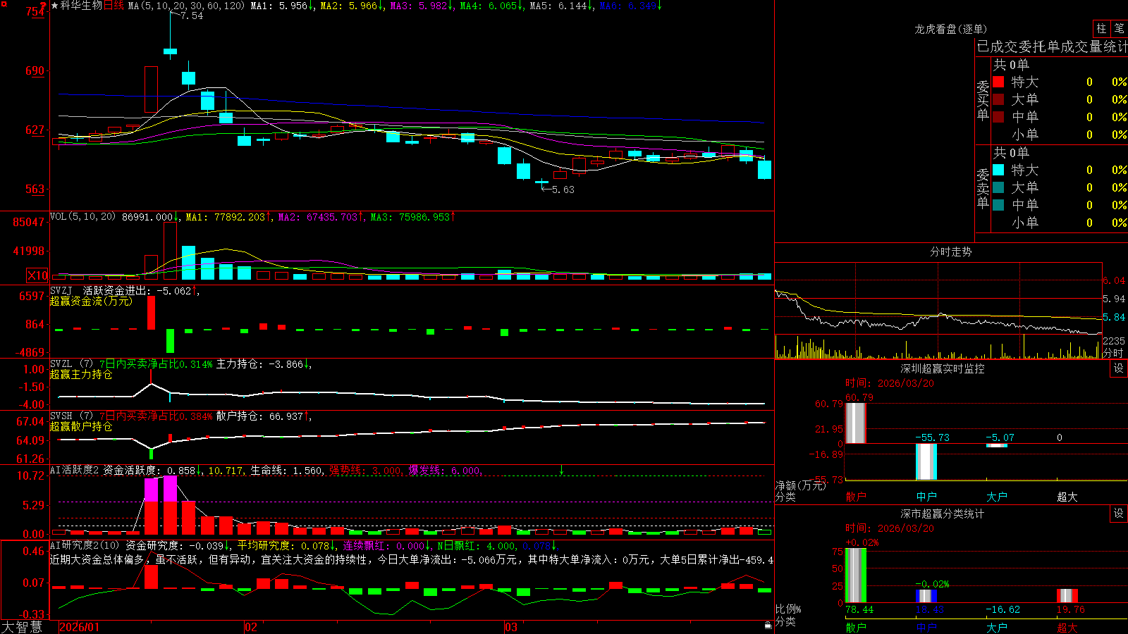Click the 深圳超赢实时监控 panel title
The height and width of the screenshot is (634, 1128).
click(x=942, y=368)
